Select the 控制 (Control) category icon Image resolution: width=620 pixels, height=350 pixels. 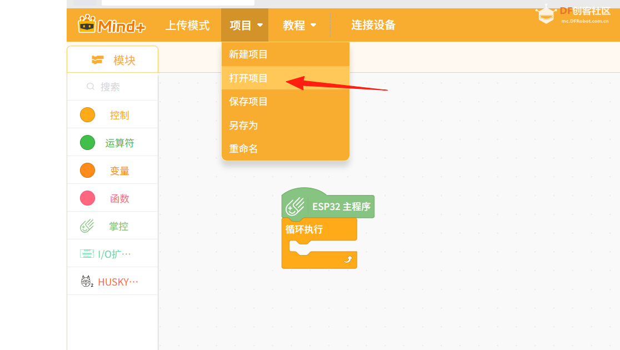click(x=87, y=114)
